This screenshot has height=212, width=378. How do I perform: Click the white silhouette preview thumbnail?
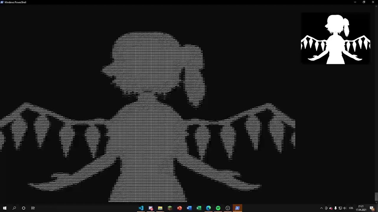335,39
